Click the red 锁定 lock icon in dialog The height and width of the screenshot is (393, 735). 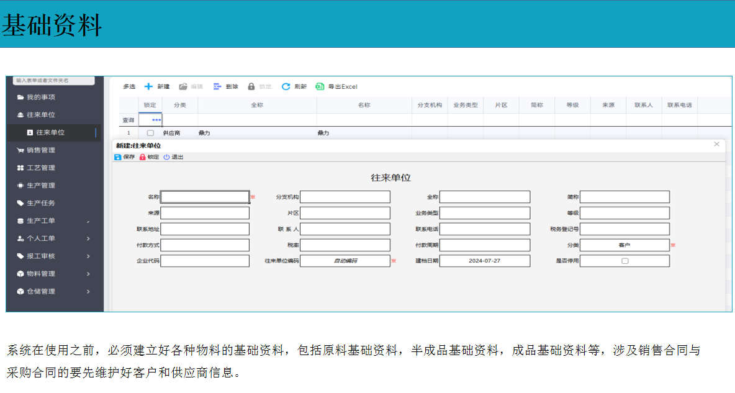tap(143, 157)
